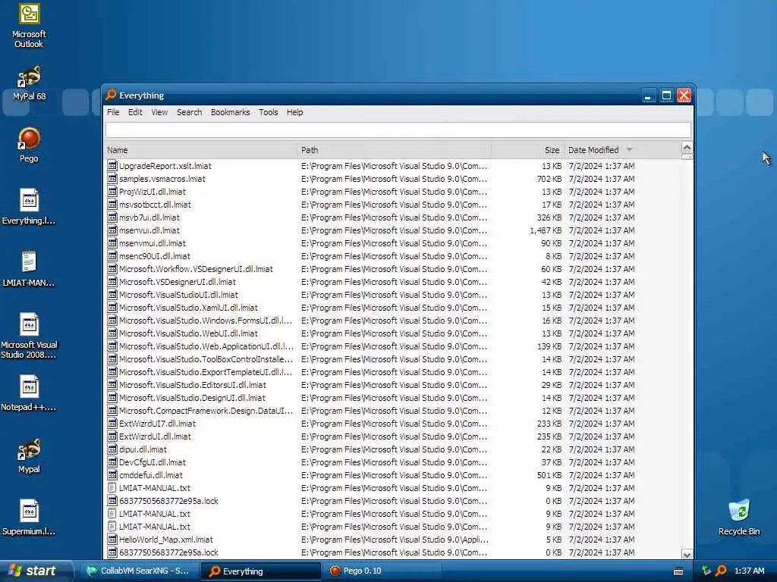The image size is (777, 582).
Task: Switch to Pego 0.10 taskbar window
Action: click(x=382, y=571)
